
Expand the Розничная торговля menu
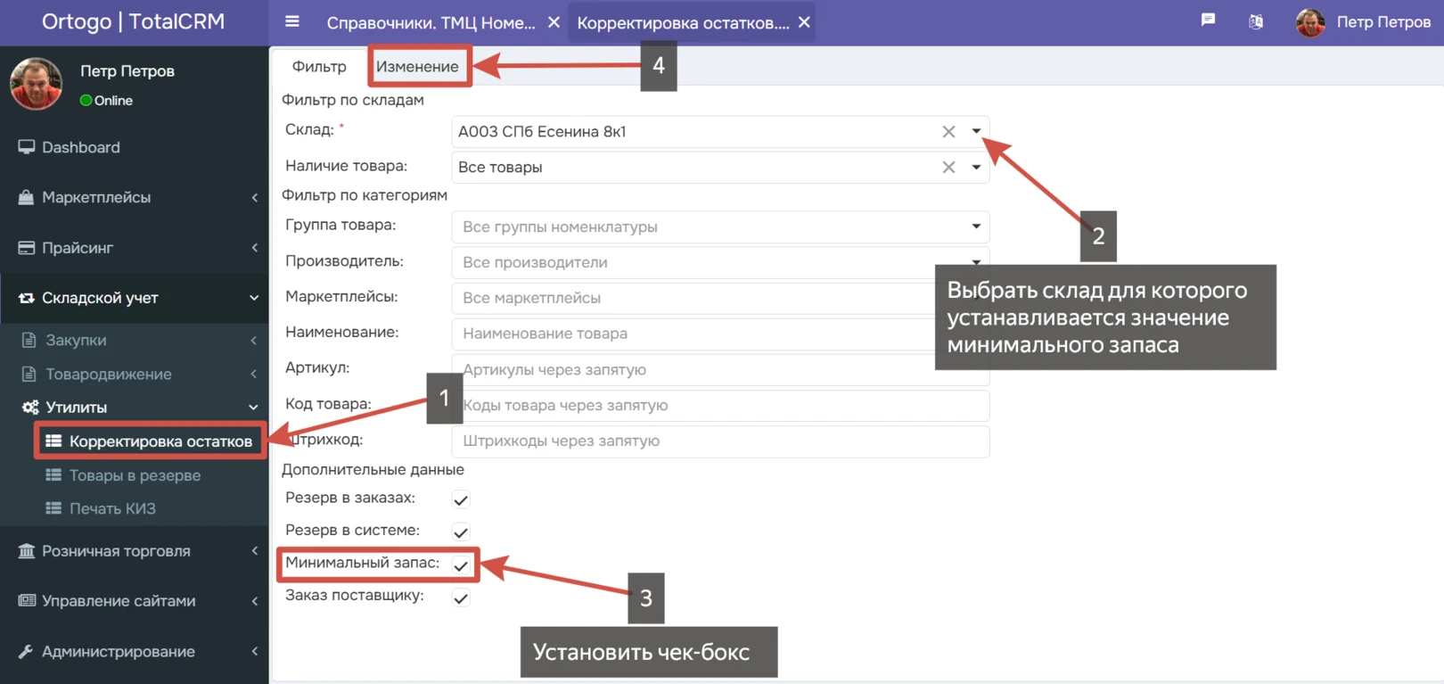click(254, 551)
